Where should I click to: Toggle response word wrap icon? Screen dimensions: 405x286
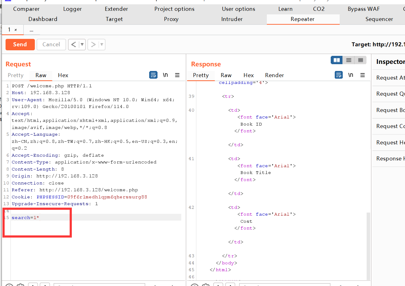(x=339, y=75)
